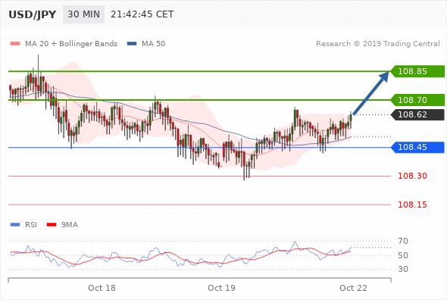Image resolution: width=447 pixels, height=303 pixels.
Task: Click the 108.70 resistance price tag
Action: [417, 100]
